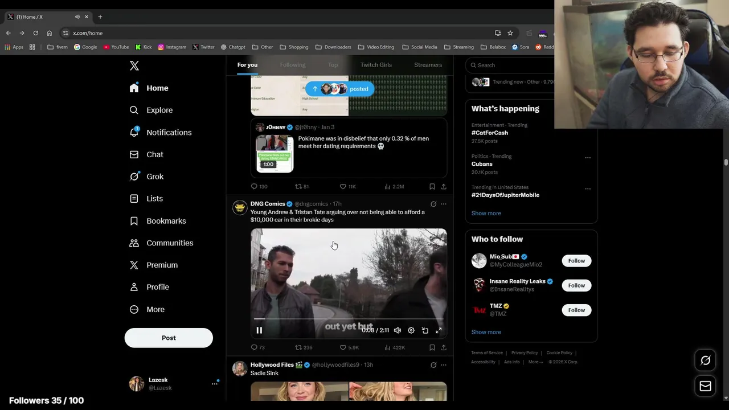Open floating Grok button

(x=706, y=360)
